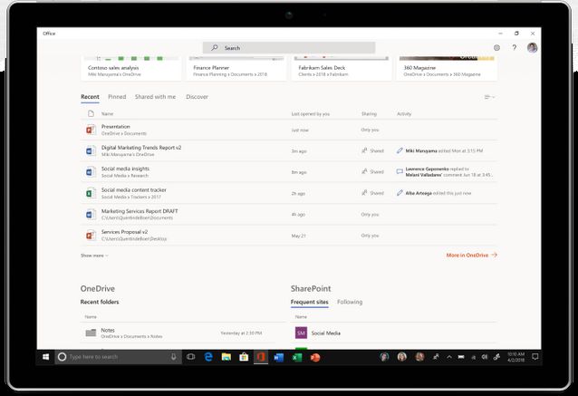The image size is (578, 396).
Task: Click the Shared status for Social media insights
Action: [x=372, y=172]
